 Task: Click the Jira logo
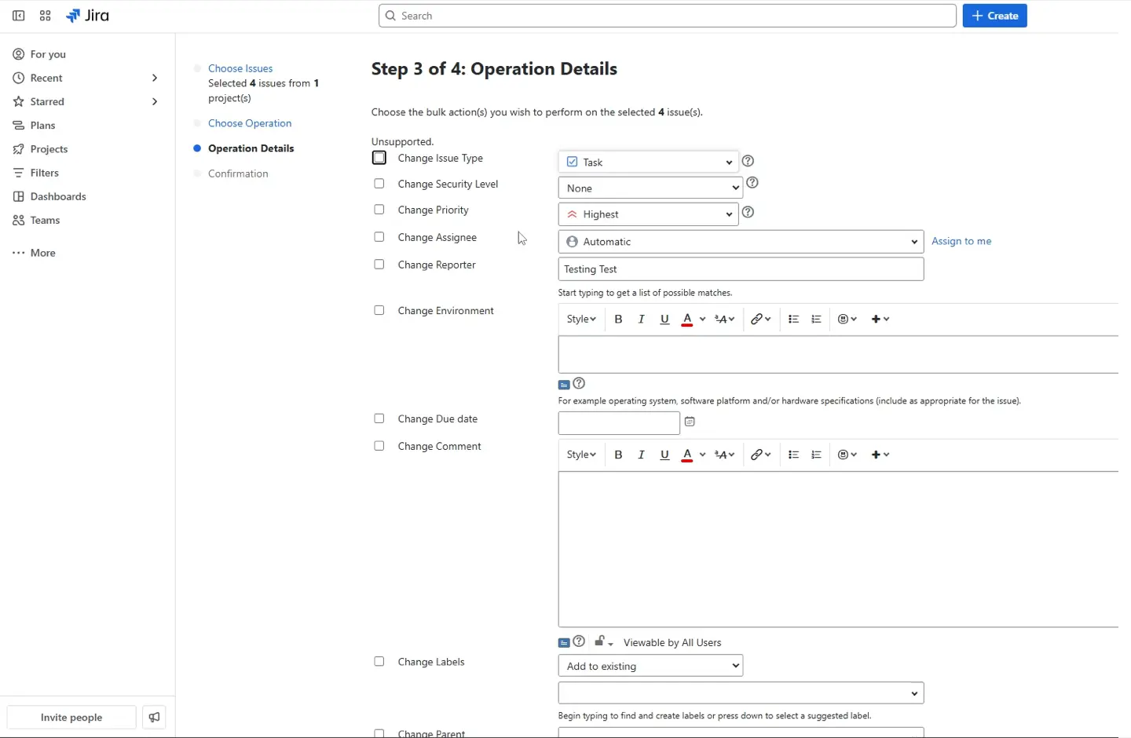click(87, 16)
